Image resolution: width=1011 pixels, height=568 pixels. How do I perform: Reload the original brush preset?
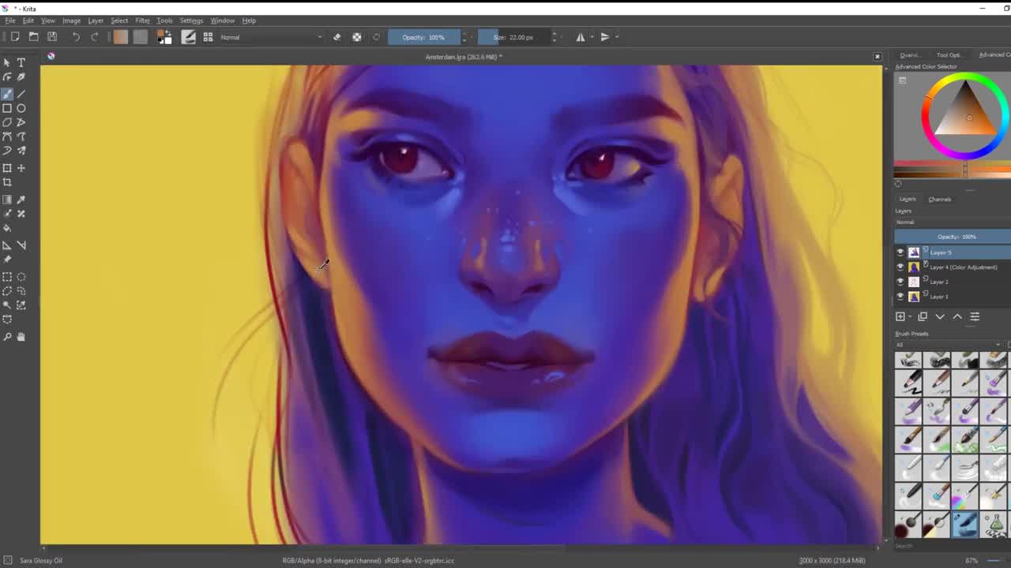point(376,37)
